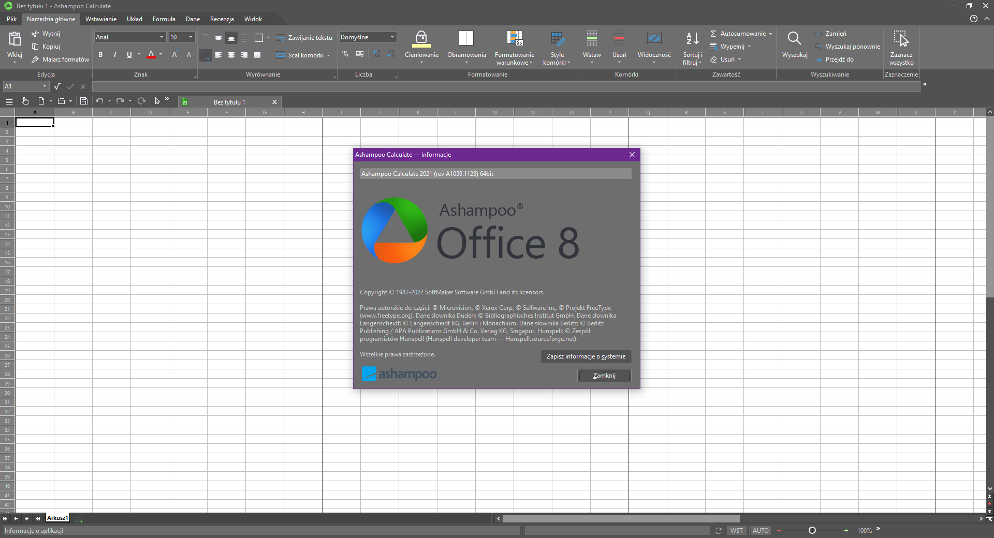994x538 pixels.
Task: Open the Arial font name dropdown
Action: tap(162, 37)
